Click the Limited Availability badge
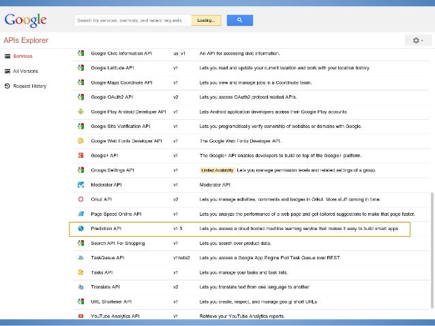 click(x=217, y=170)
